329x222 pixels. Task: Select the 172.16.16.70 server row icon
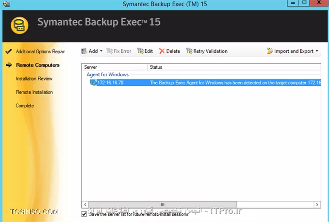coord(93,82)
